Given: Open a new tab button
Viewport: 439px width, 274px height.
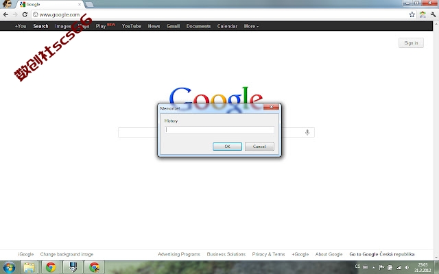Looking at the screenshot, I should (x=89, y=5).
